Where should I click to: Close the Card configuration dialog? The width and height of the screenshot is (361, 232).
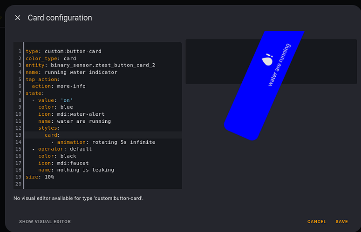[x=18, y=18]
